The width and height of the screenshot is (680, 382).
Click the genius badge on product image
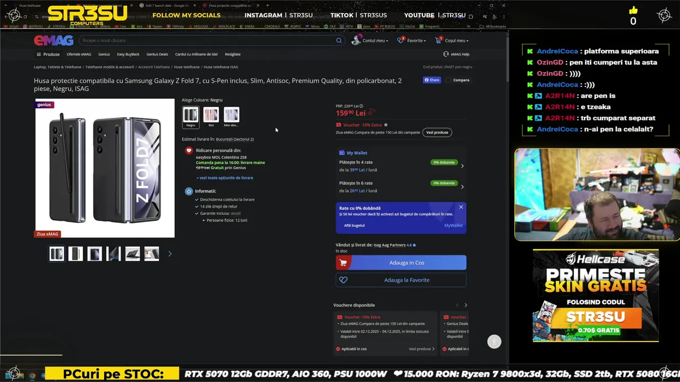pos(44,105)
